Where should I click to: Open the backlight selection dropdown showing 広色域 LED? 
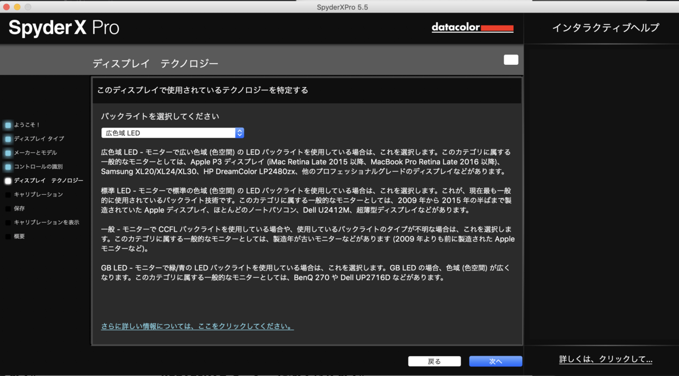(173, 133)
